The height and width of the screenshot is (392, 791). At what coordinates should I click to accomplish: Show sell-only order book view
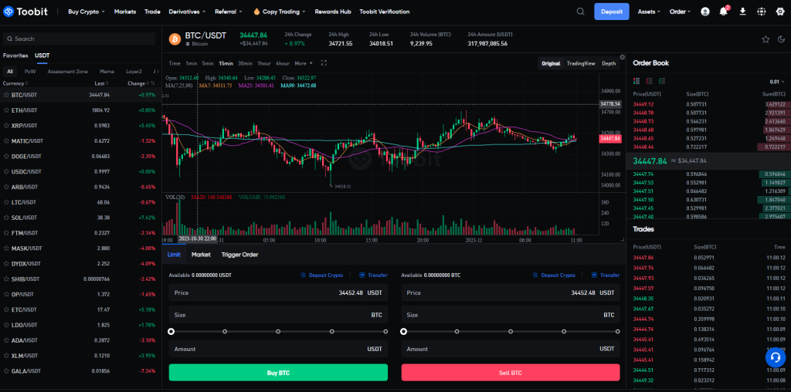[x=649, y=81]
